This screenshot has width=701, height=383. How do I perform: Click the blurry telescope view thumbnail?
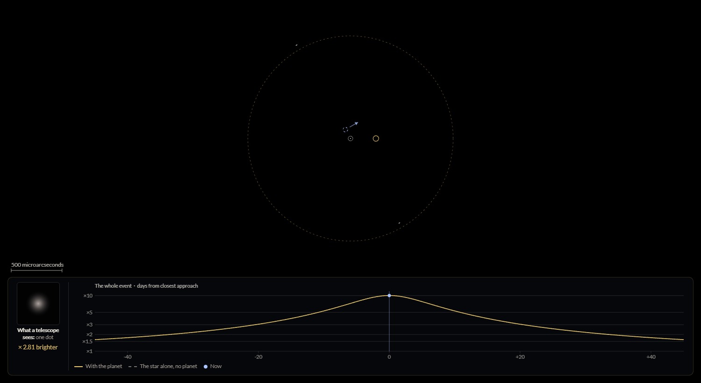[38, 303]
